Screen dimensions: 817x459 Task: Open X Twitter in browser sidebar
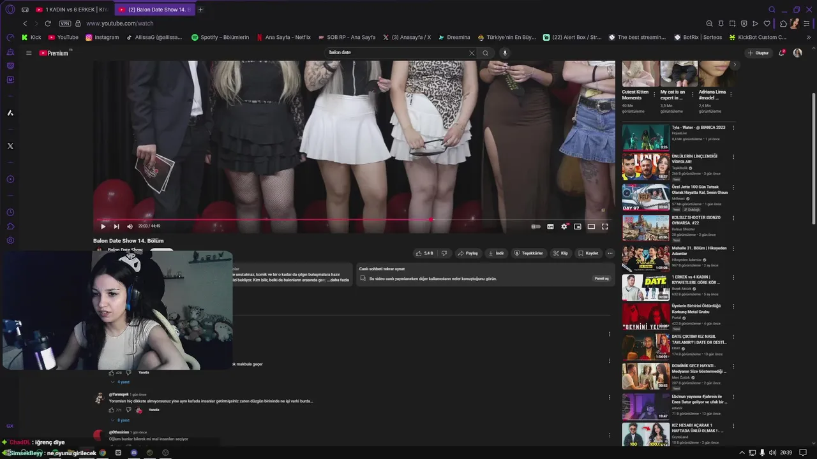(10, 146)
